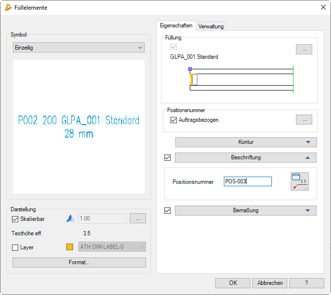The width and height of the screenshot is (331, 295).
Task: Uncheck the Auftragsbezogen checkbox
Action: pos(173,120)
